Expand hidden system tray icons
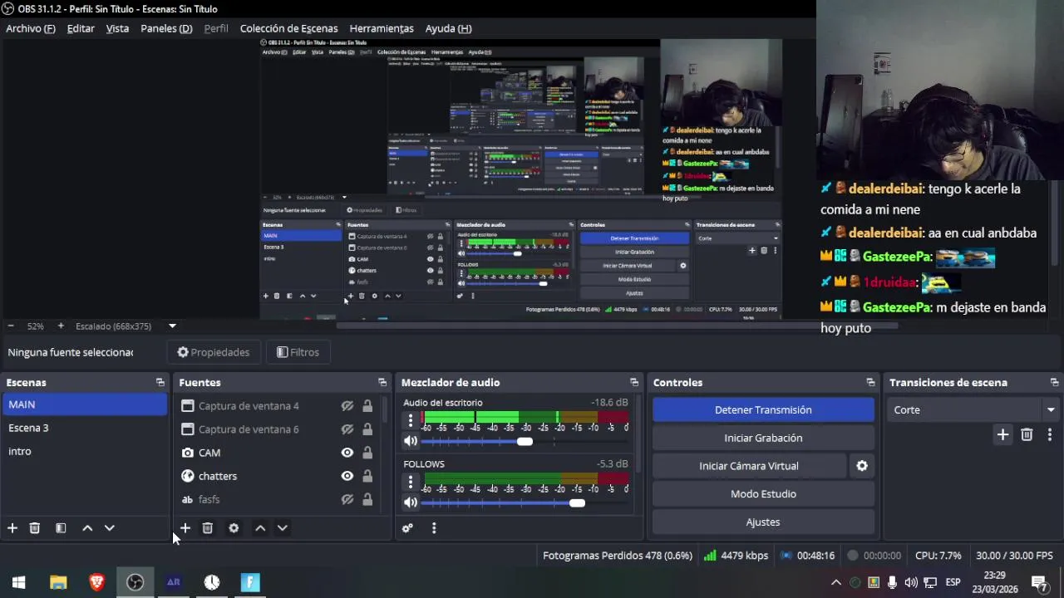Screen dimensions: 1064x598 [836, 582]
